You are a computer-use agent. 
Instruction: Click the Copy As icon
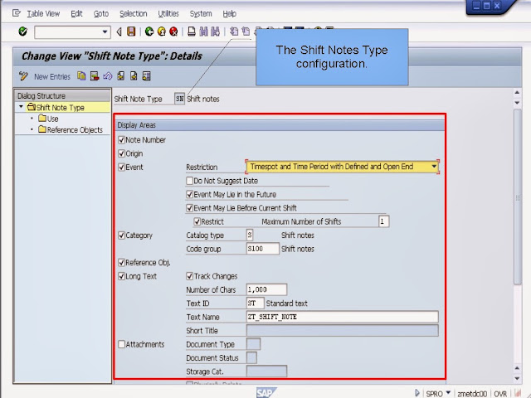tap(81, 76)
